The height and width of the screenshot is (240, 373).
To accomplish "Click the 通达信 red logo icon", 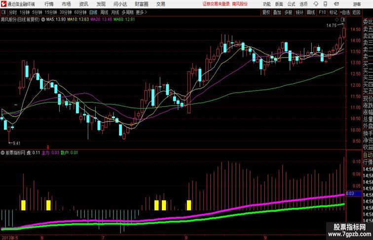I will click(x=3, y=4).
